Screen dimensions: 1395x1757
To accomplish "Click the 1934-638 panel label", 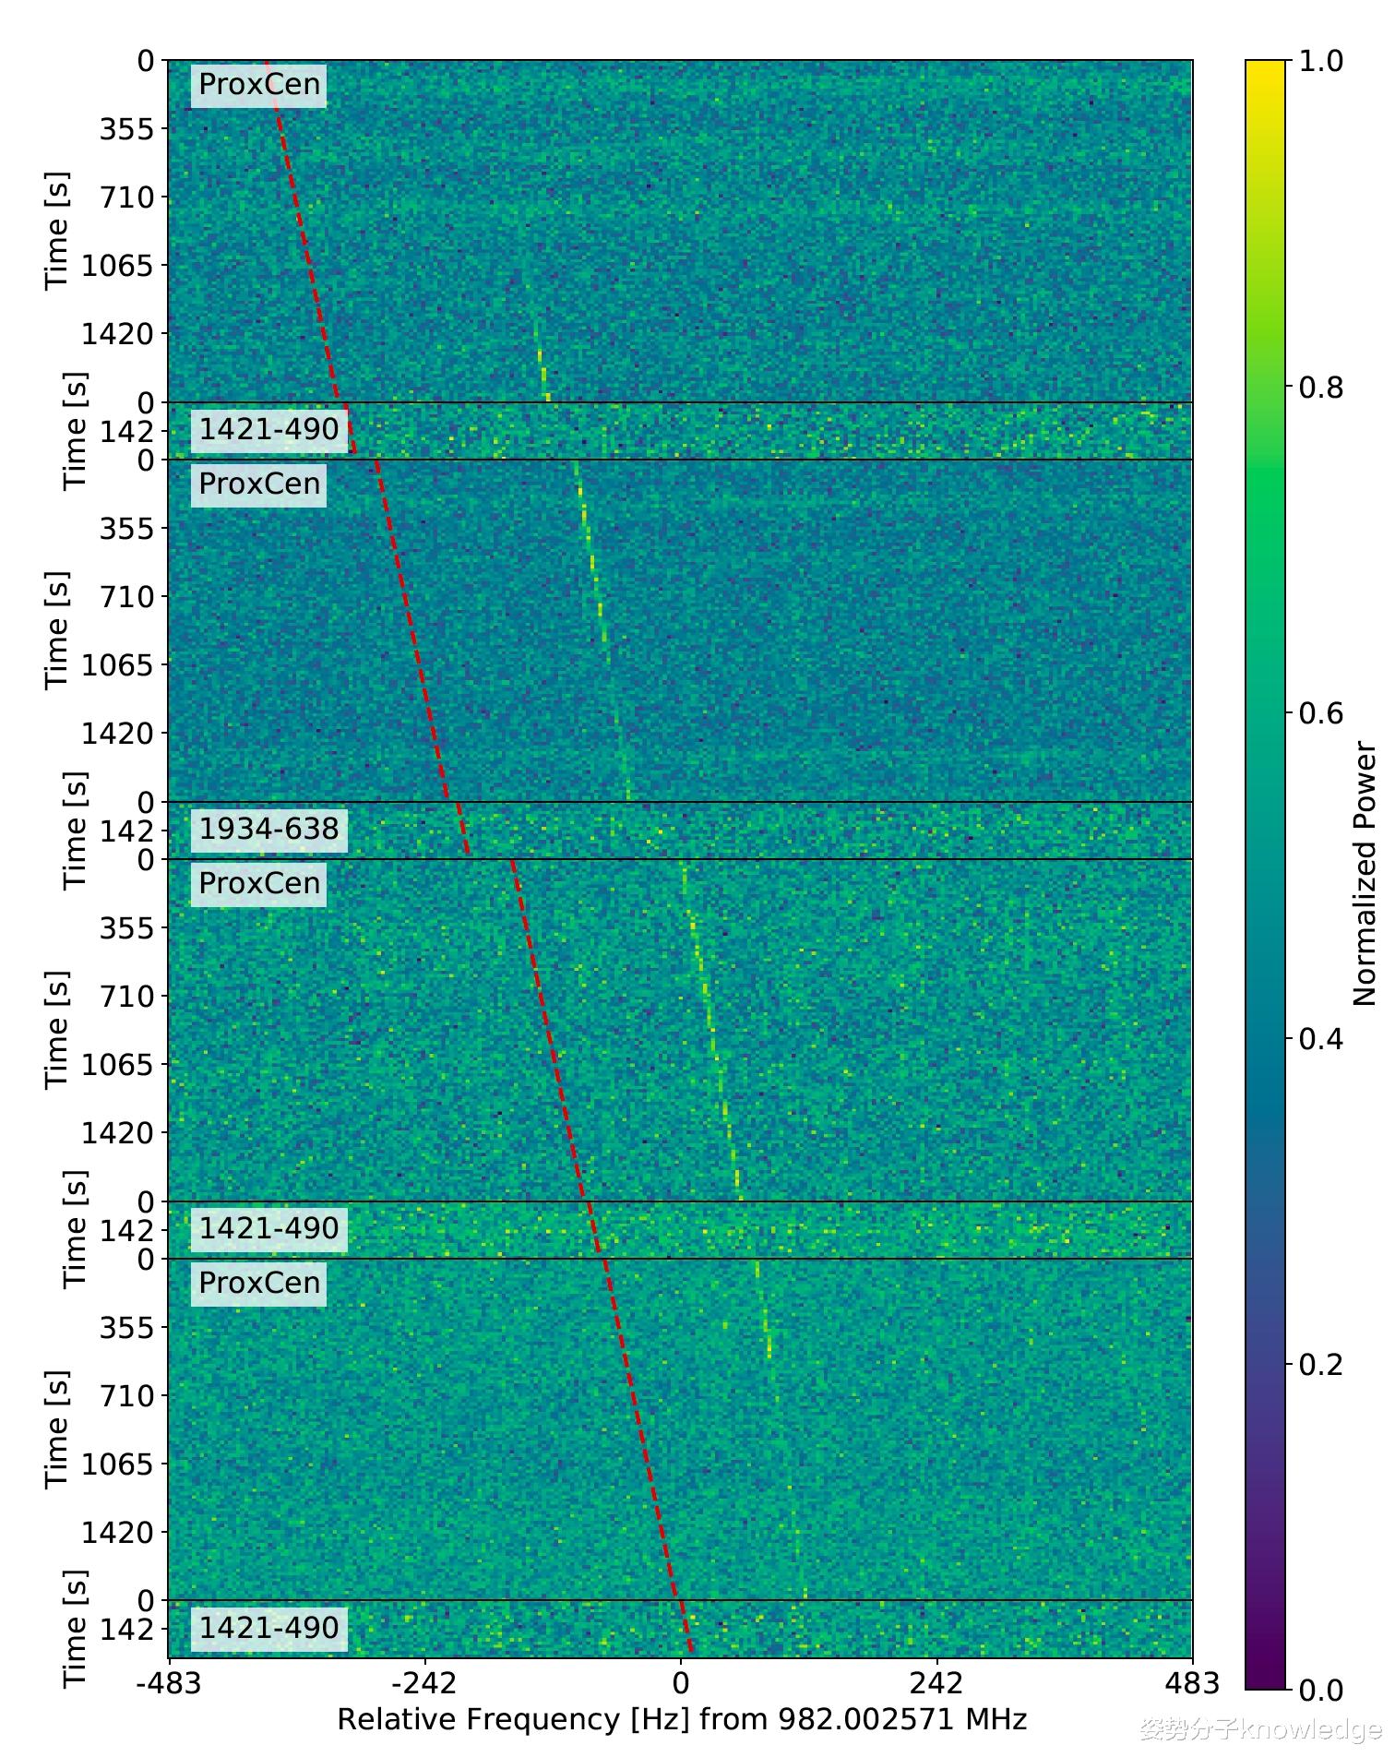I will tap(268, 829).
